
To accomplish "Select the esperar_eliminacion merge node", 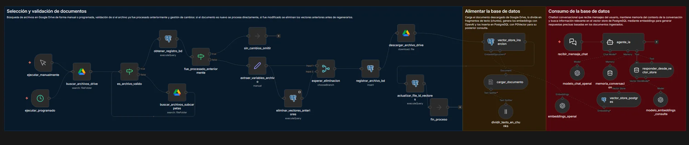I will [326, 69].
